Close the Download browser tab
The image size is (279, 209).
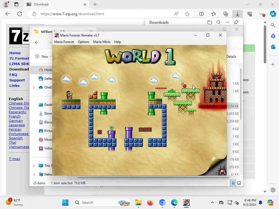[x=85, y=4]
